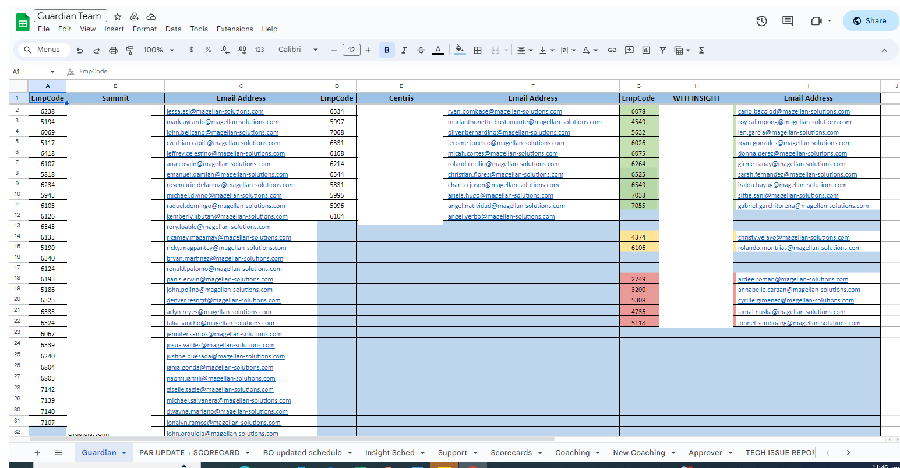Apply italic formatting
Image resolution: width=900 pixels, height=468 pixels.
(404, 50)
